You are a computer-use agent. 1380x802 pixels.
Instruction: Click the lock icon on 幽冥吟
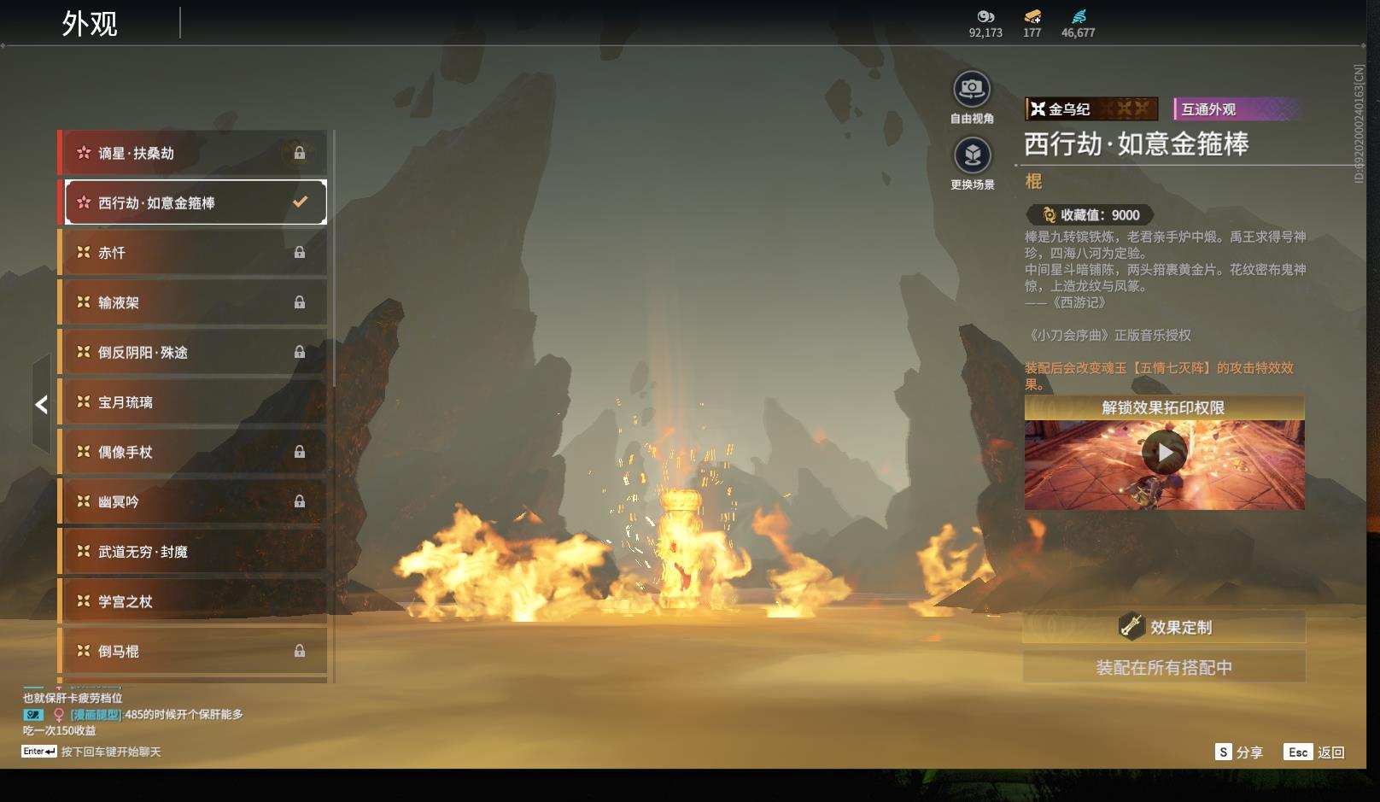tap(300, 501)
